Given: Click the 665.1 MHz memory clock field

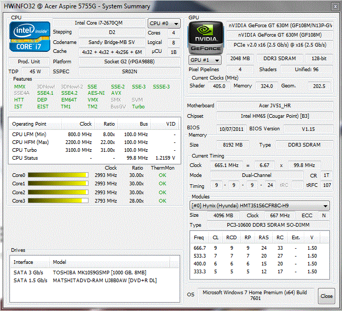Looking at the screenshot, I should pos(226,165).
